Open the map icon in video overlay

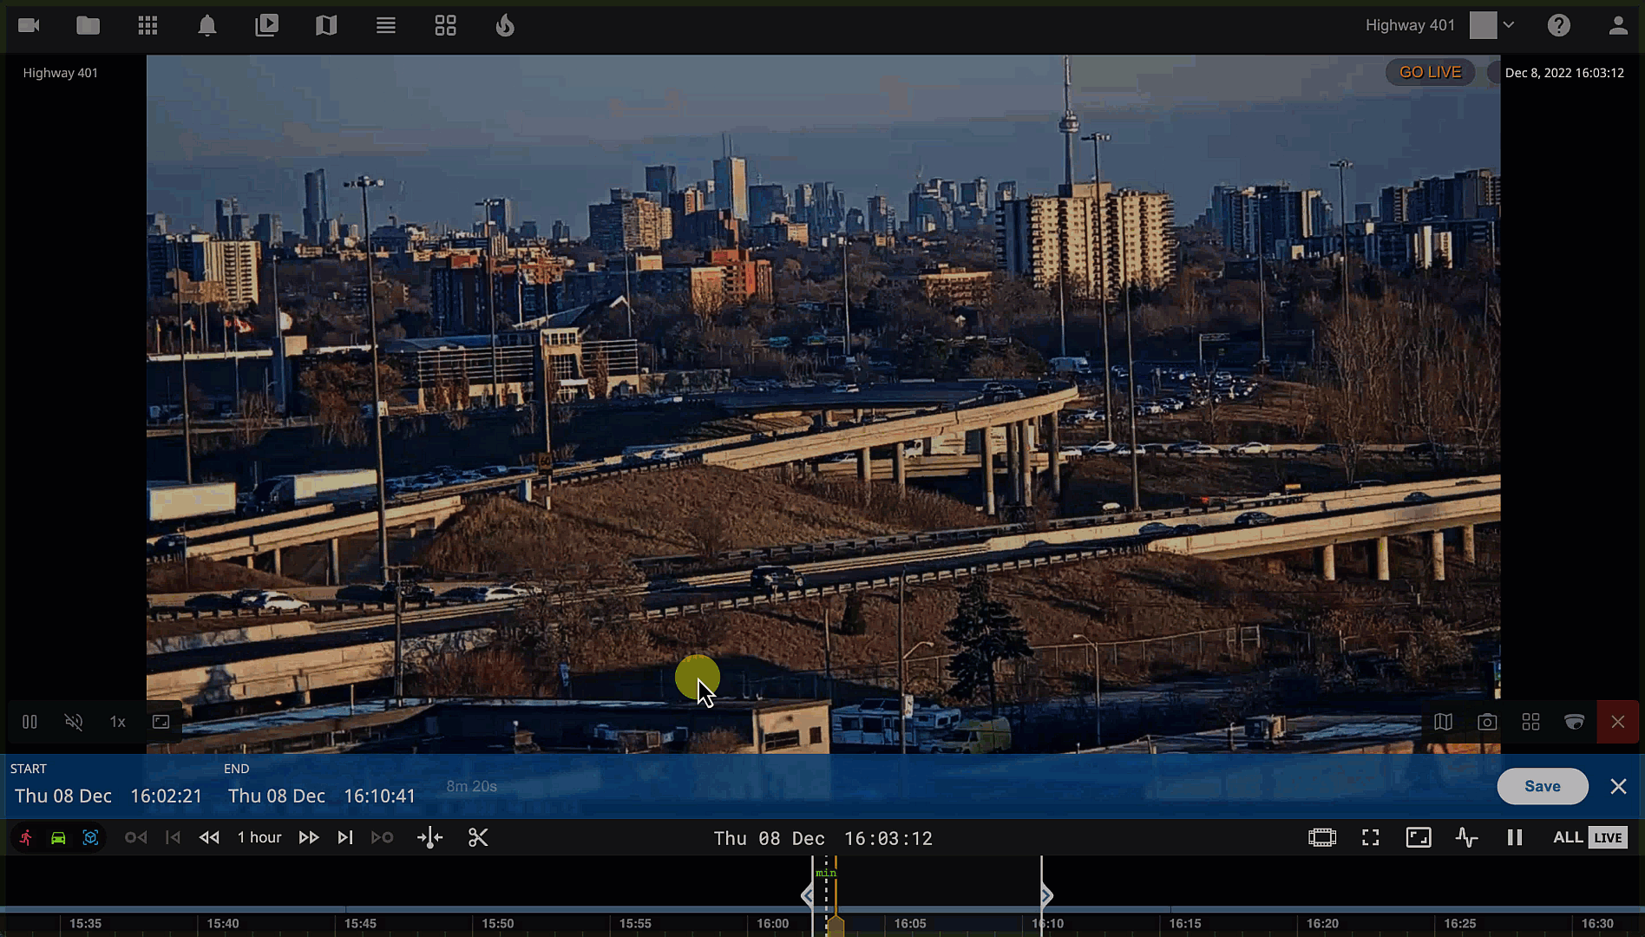coord(1443,722)
